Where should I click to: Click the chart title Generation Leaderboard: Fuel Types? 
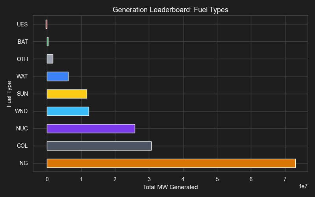[x=170, y=9]
